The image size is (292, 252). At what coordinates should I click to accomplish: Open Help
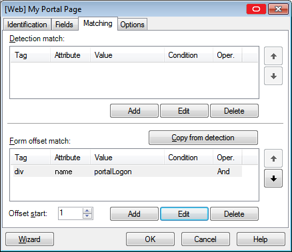[261, 239]
